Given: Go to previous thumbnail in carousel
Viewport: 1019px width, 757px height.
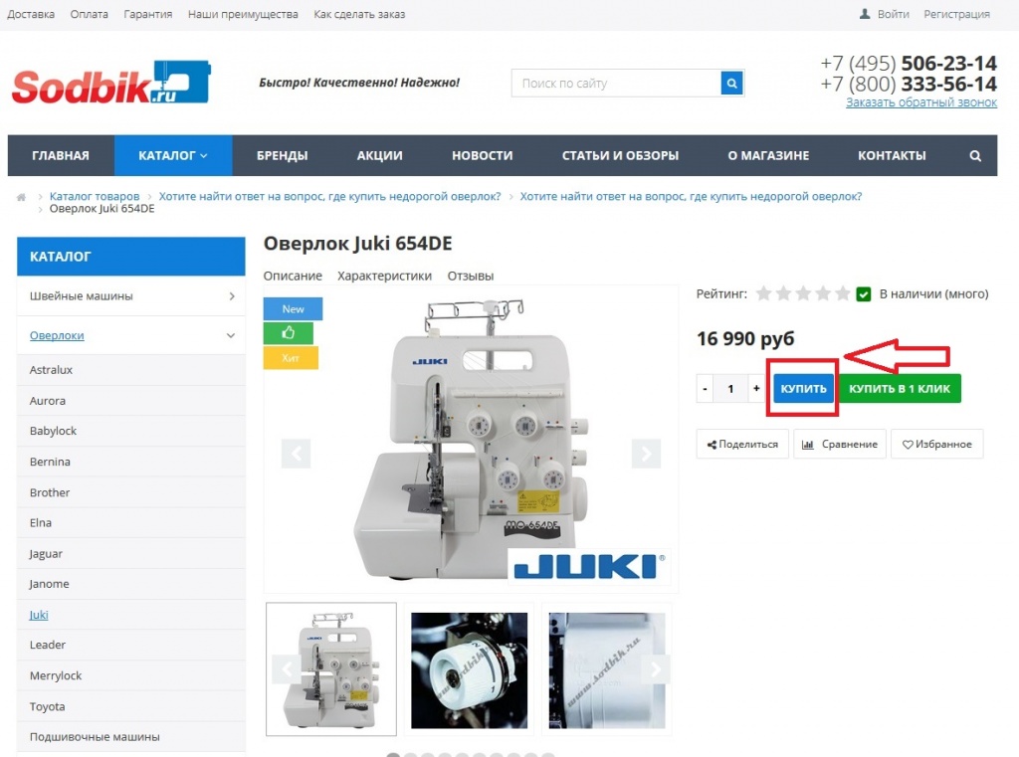Looking at the screenshot, I should pyautogui.click(x=287, y=668).
